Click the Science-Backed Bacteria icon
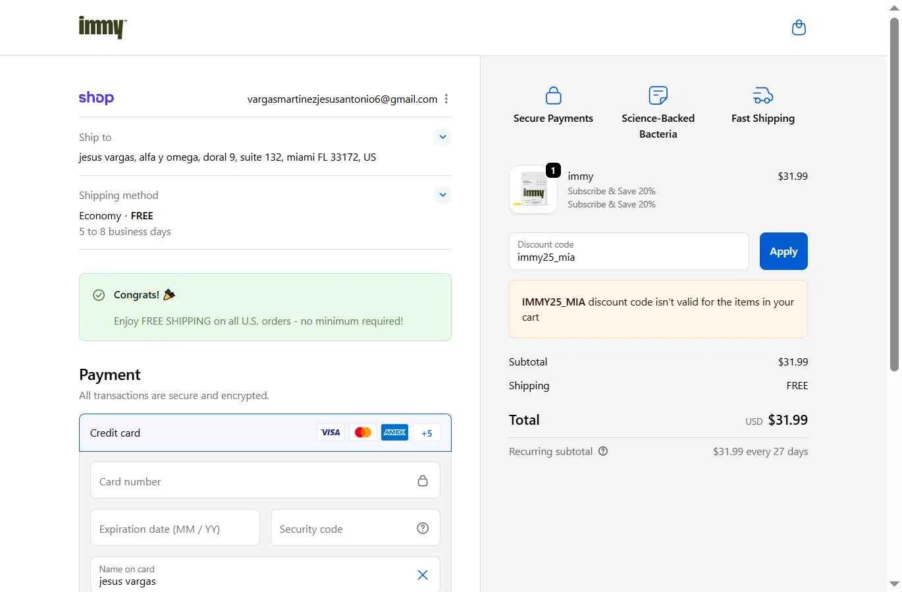The image size is (902, 592). (x=658, y=95)
